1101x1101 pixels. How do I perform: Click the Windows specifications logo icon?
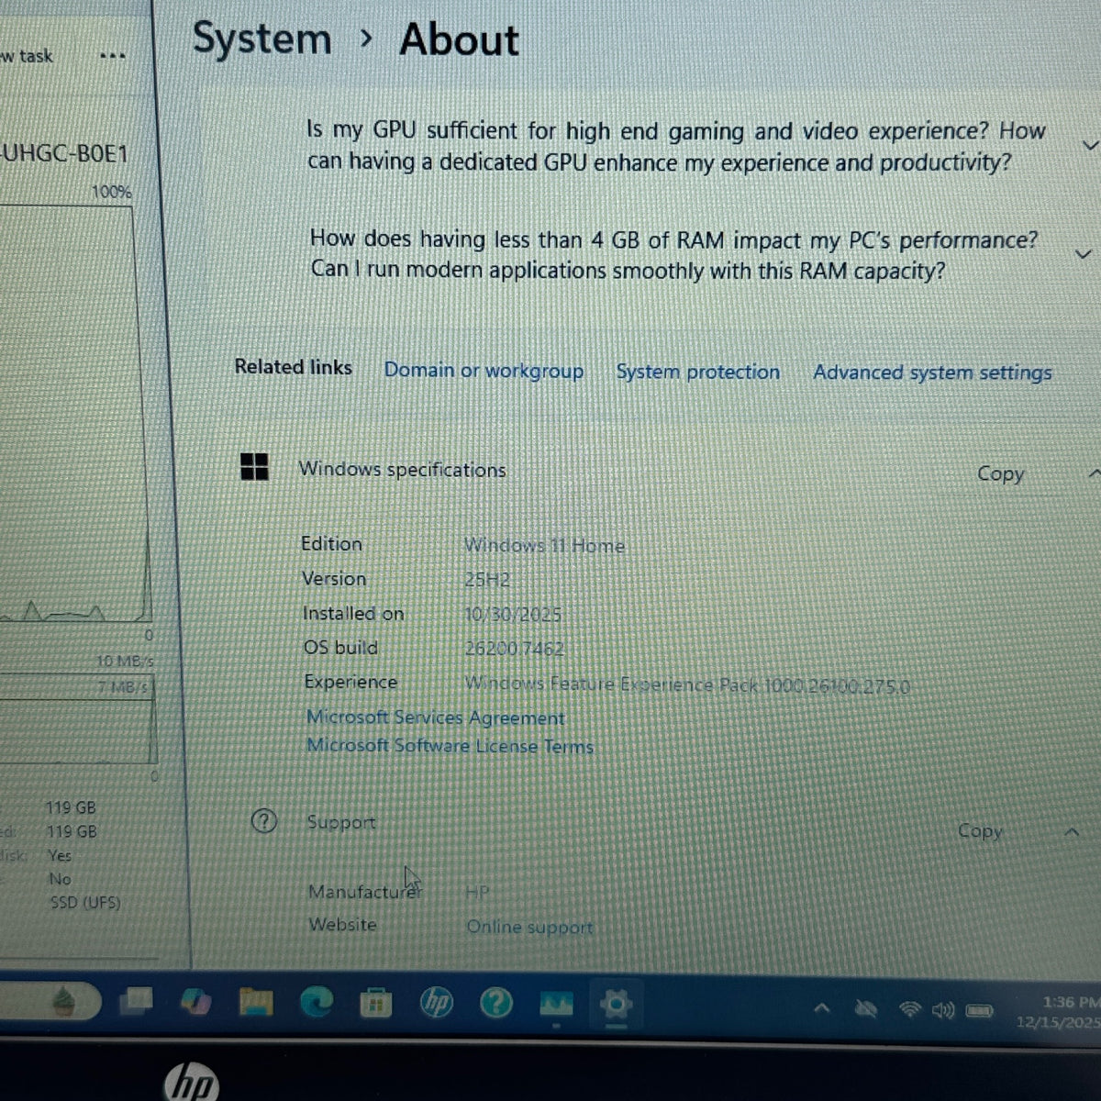point(254,466)
